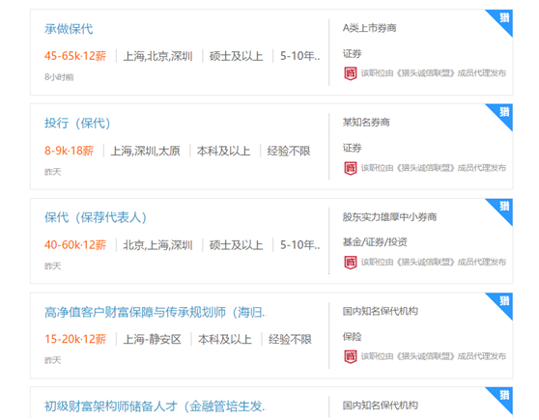The image size is (539, 420).
Task: Click 本科及以上 in the 投行（保代）card
Action: coord(223,151)
